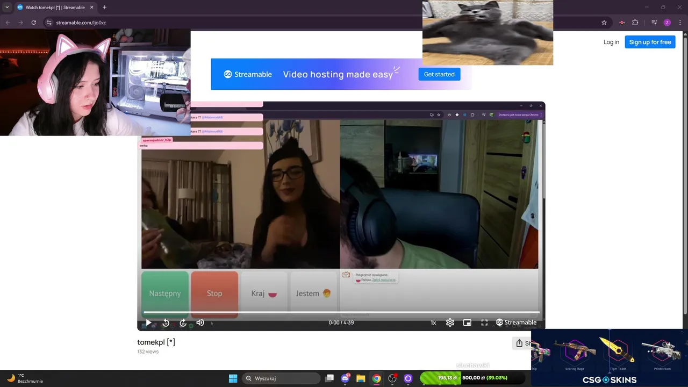Bookmark this page with the star
Viewport: 688px width, 387px height.
604,23
